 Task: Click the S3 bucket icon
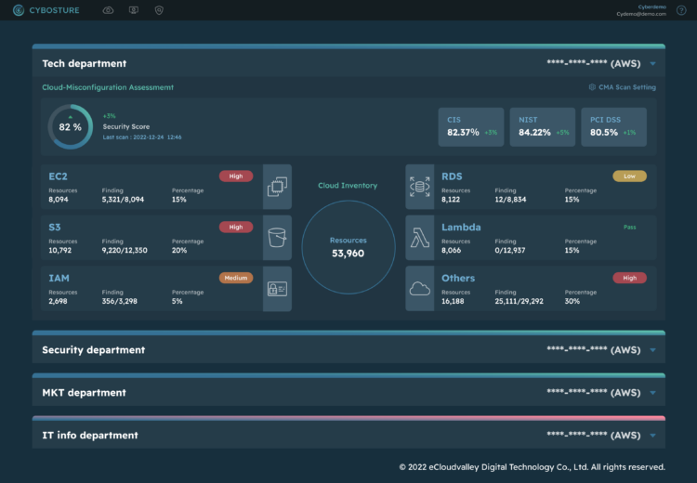coord(277,238)
